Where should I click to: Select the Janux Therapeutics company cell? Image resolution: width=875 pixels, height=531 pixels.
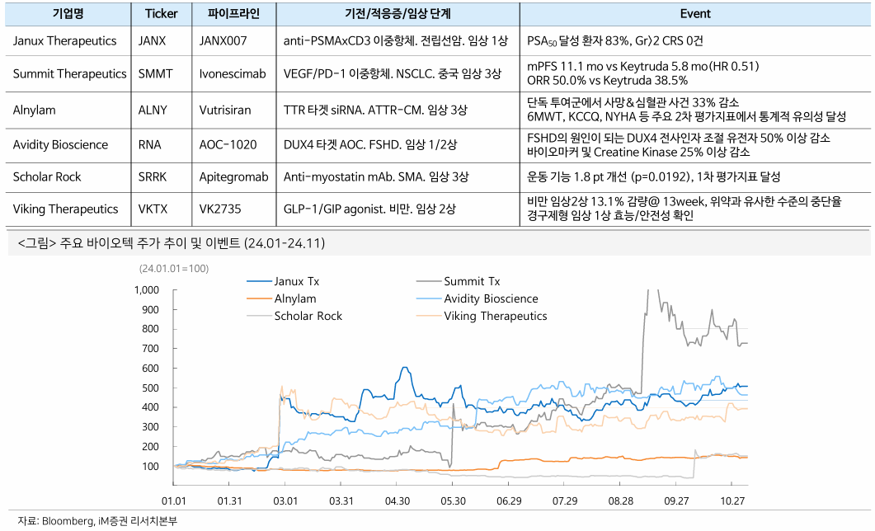pyautogui.click(x=65, y=40)
